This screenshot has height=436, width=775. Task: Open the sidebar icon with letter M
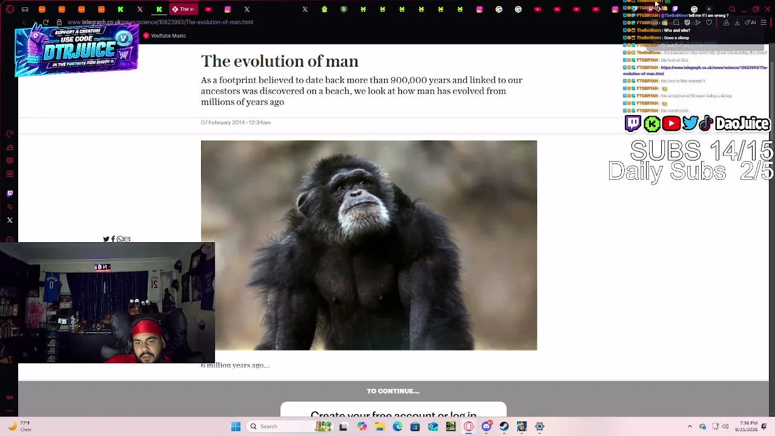pyautogui.click(x=10, y=174)
